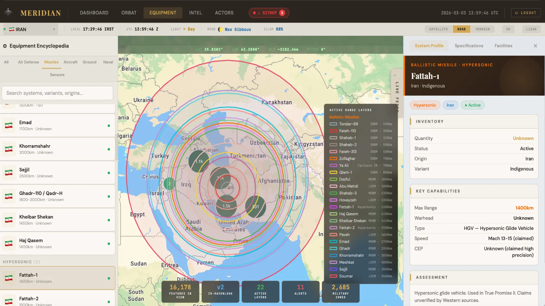Screen dimensions: 545x306
Task: Select the Sensors category filter
Action: coord(57,75)
